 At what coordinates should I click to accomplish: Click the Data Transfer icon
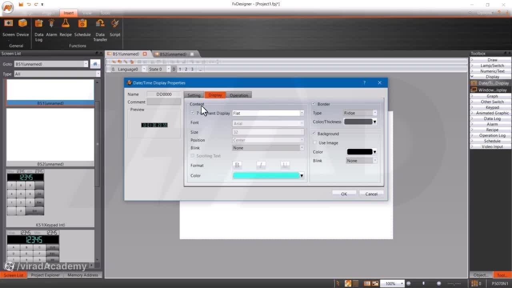point(100,24)
